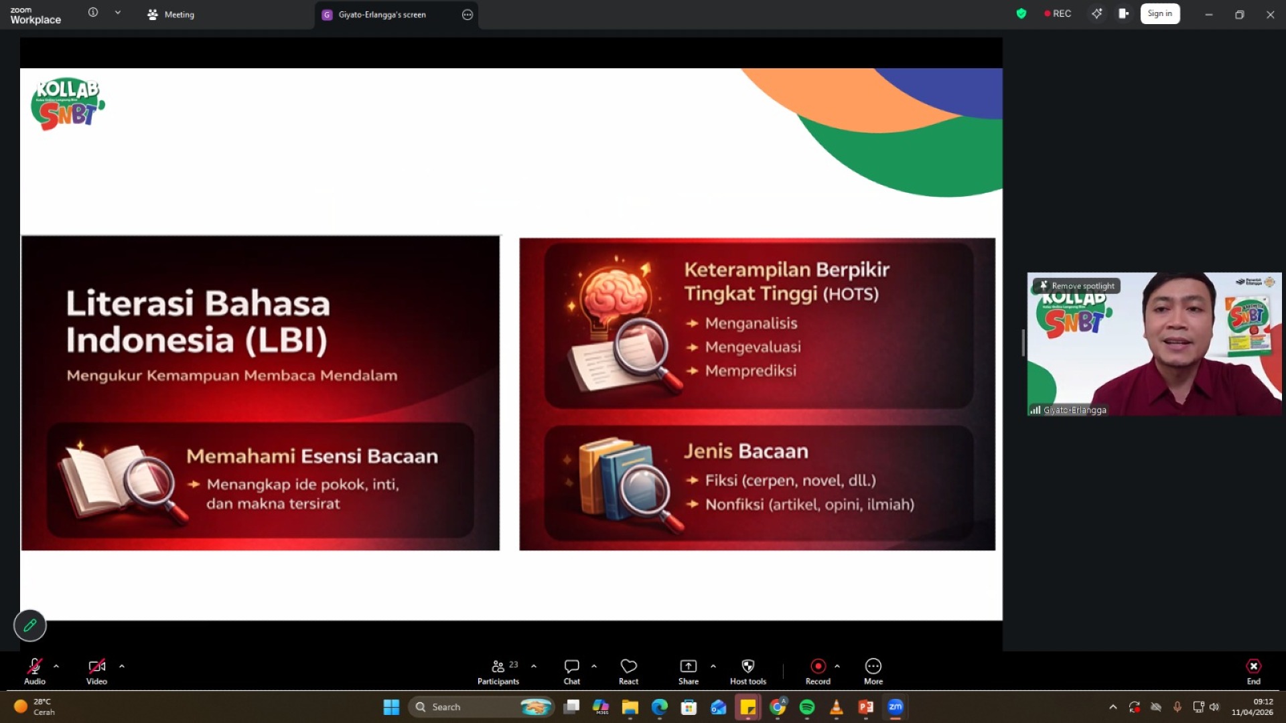Viewport: 1286px width, 723px height.
Task: Remove spotlight from Giyato-Erlangga's video
Action: [x=1076, y=286]
